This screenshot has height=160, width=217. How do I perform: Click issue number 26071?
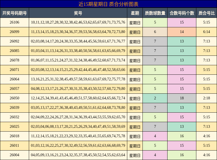pyautogui.click(x=14, y=70)
